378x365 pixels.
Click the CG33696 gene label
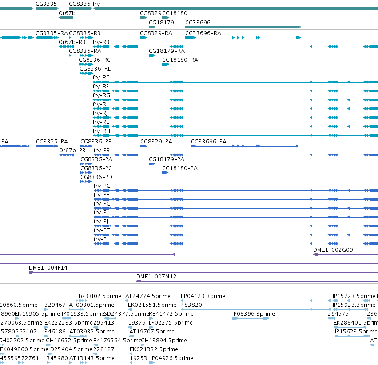tap(198, 22)
